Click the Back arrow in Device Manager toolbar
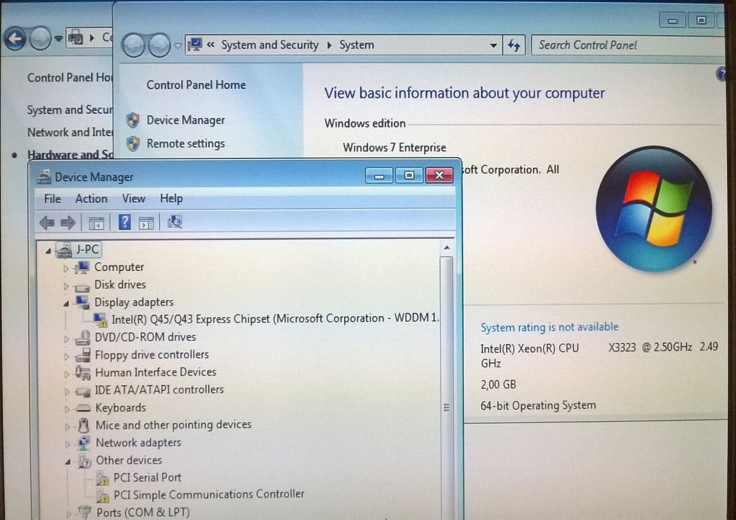Viewport: 736px width, 520px height. tap(47, 223)
